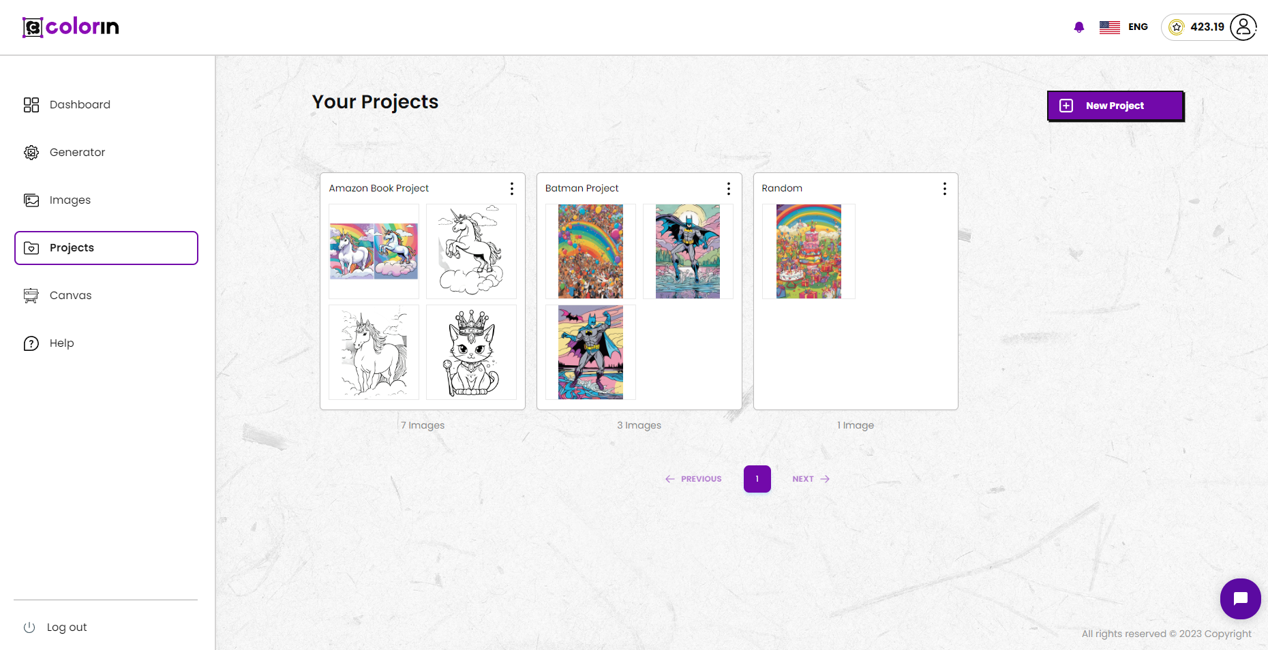Open Canvas from sidebar
The image size is (1268, 650).
(x=106, y=295)
